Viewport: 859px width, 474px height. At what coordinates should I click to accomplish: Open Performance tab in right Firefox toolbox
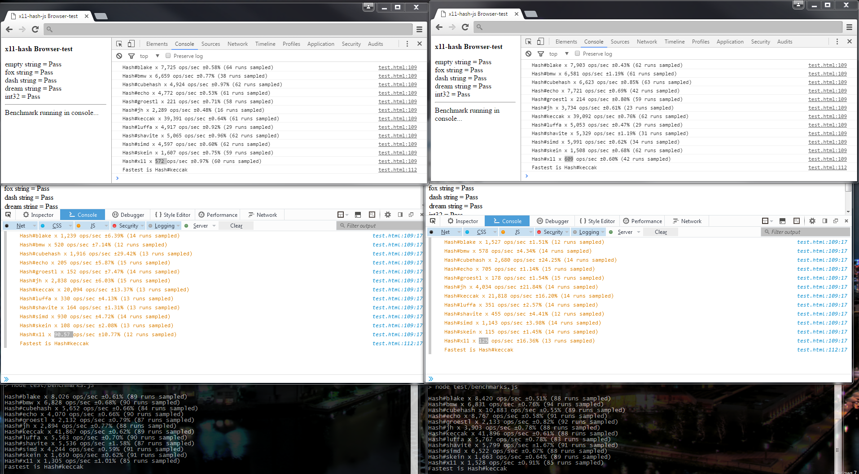(642, 221)
